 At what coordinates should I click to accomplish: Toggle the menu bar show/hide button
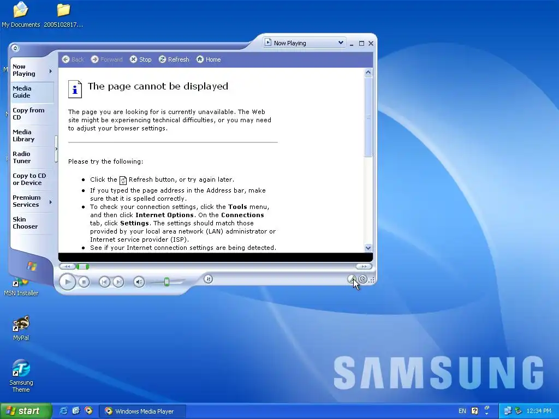coord(15,48)
